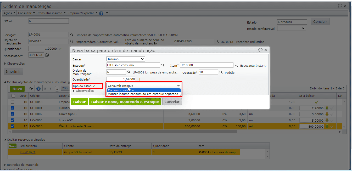Click green download arrow for quantity 2,90000
The width and height of the screenshot is (352, 171).
[327, 108]
